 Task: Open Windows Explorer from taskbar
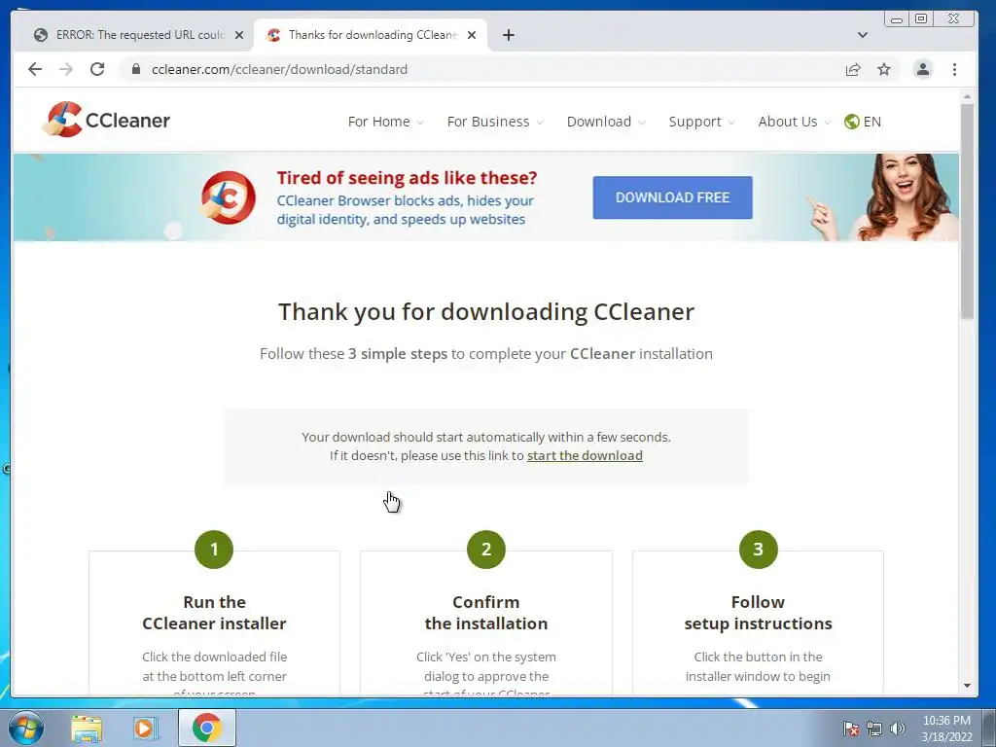87,728
